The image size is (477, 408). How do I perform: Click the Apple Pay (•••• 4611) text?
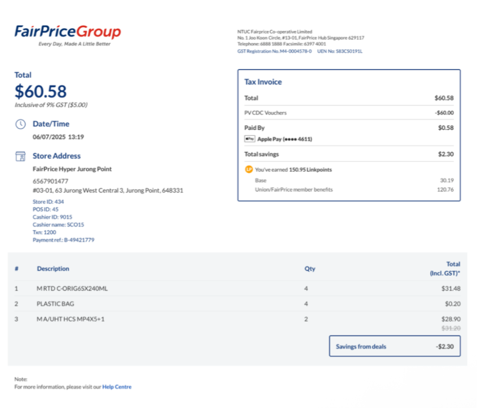285,139
